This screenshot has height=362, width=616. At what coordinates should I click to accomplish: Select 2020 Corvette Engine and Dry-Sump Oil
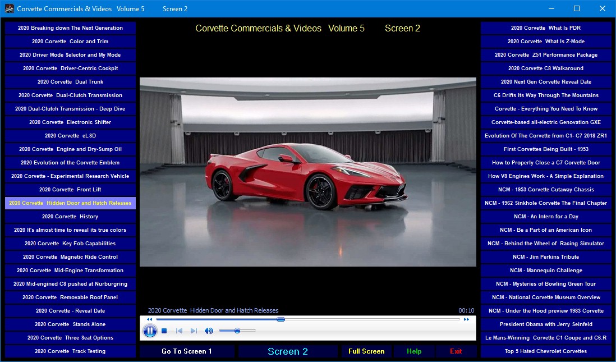(70, 149)
